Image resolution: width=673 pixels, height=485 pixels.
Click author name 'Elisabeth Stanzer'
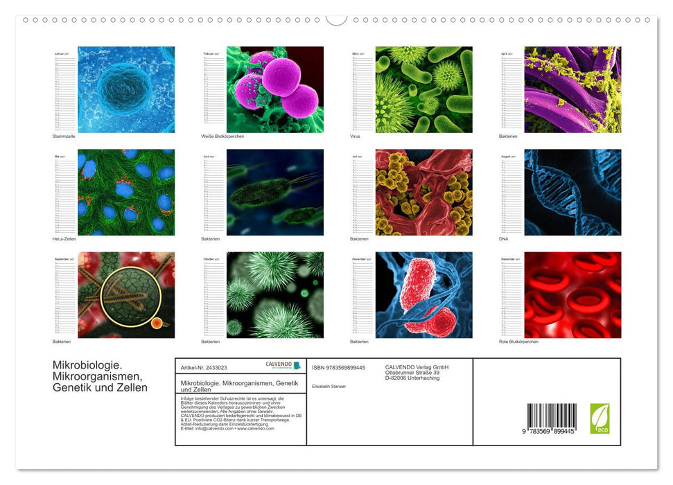point(329,387)
